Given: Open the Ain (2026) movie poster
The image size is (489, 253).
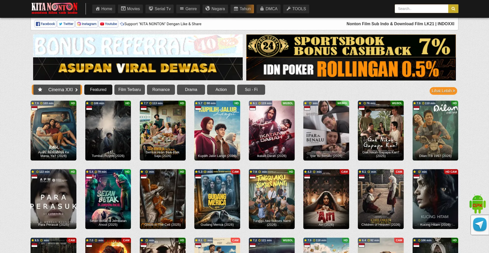Looking at the screenshot, I should coord(326,199).
